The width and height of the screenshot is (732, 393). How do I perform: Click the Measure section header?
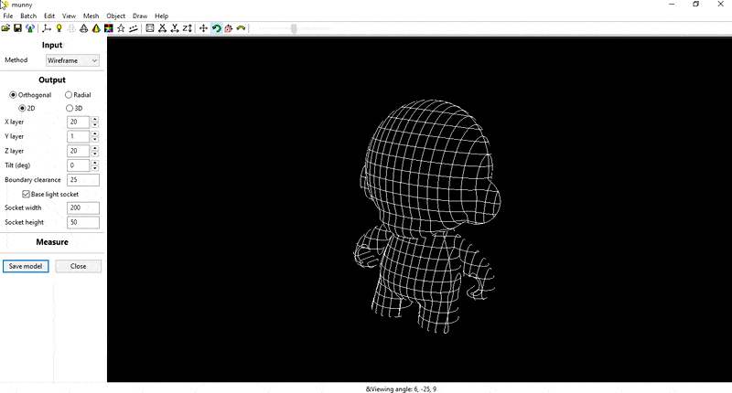52,242
